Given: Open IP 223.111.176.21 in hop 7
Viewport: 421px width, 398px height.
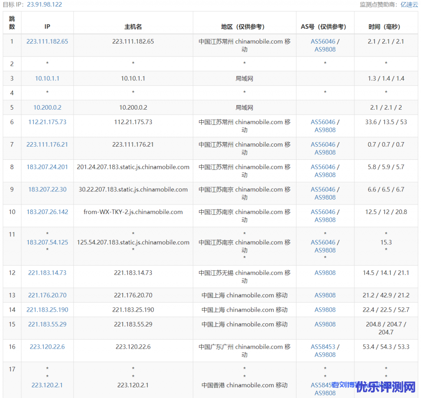Looking at the screenshot, I should (47, 145).
